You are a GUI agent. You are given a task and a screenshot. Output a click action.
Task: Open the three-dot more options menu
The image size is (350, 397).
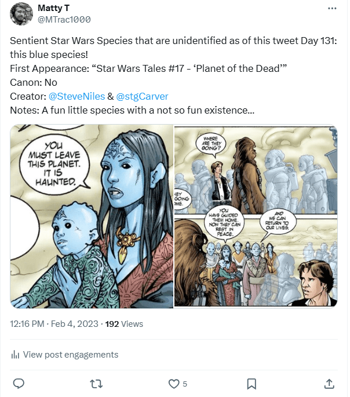click(x=331, y=9)
